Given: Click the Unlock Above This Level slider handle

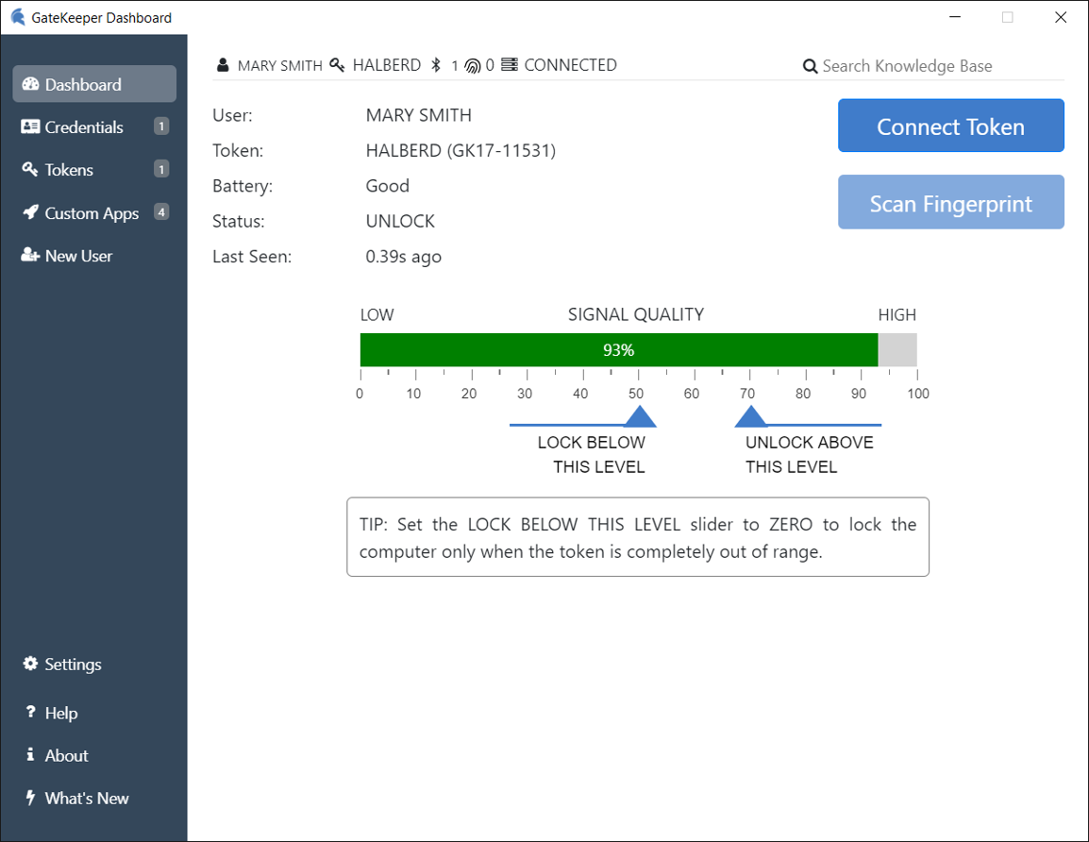Looking at the screenshot, I should (750, 416).
